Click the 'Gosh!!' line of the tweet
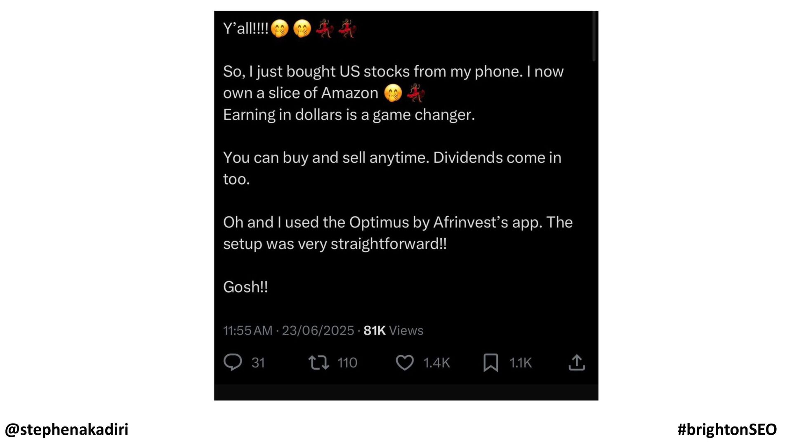This screenshot has height=445, width=792. point(245,287)
